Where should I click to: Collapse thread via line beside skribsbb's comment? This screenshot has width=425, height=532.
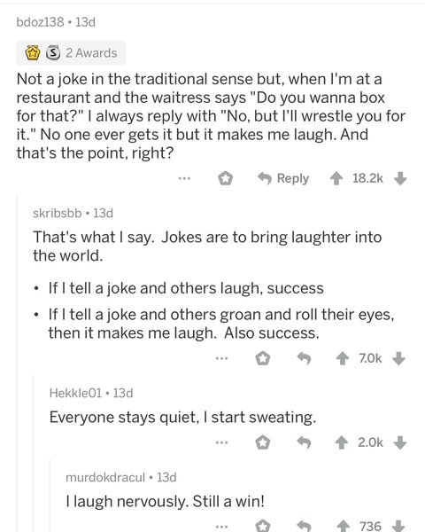pyautogui.click(x=17, y=363)
